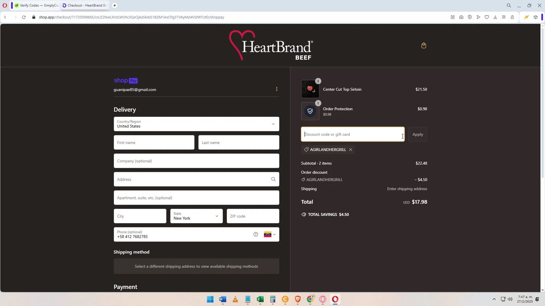545x306 pixels.
Task: Click the TOTAL SAVINGS $4.50 line
Action: click(325, 215)
